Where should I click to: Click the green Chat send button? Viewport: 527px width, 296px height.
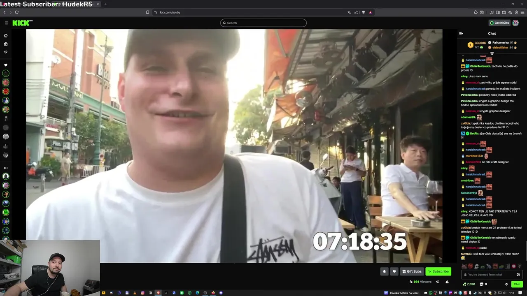[x=517, y=284]
